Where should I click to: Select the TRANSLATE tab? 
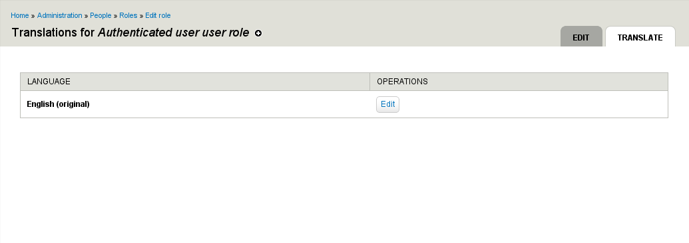pyautogui.click(x=640, y=37)
